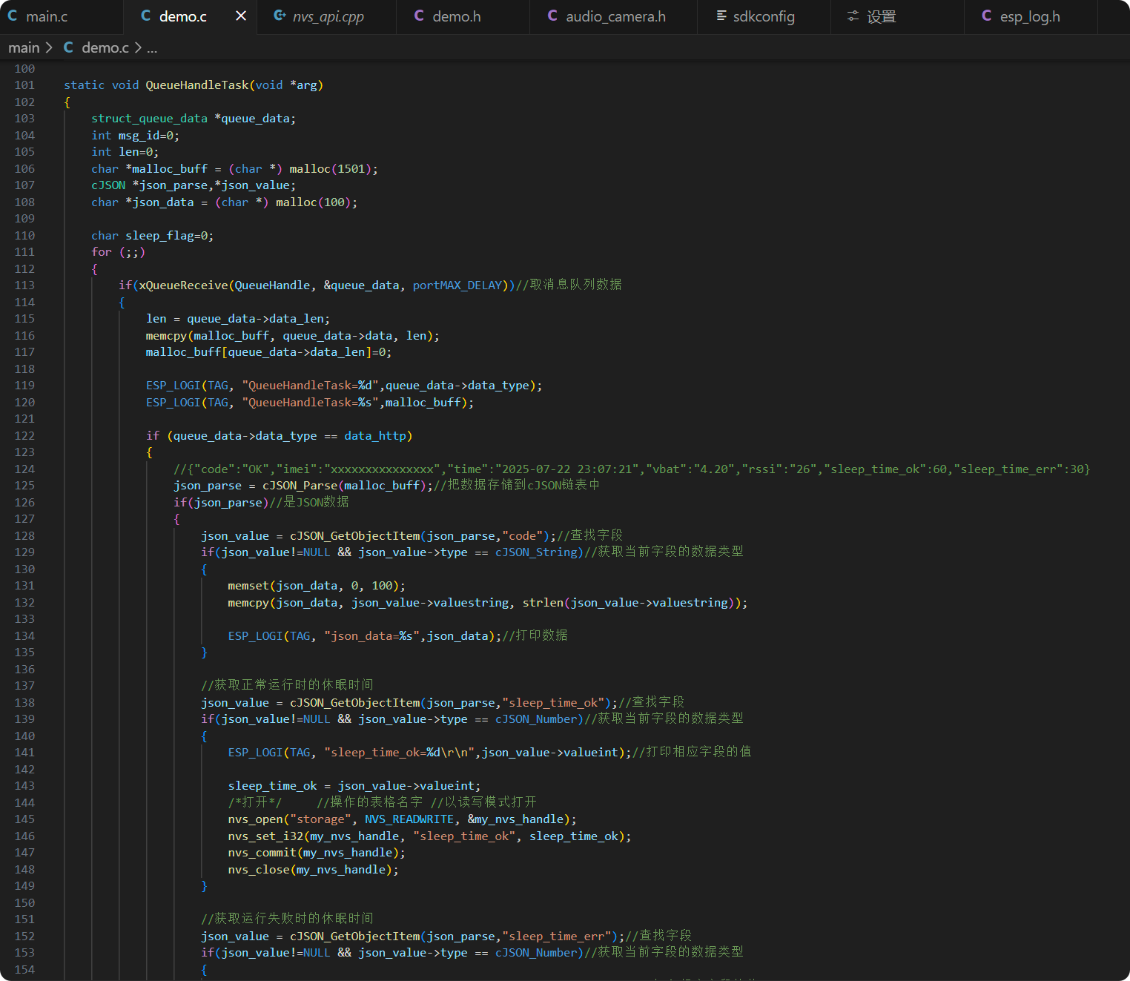
Task: Click the C++ icon on nvs_api.cpp tab
Action: 280,16
